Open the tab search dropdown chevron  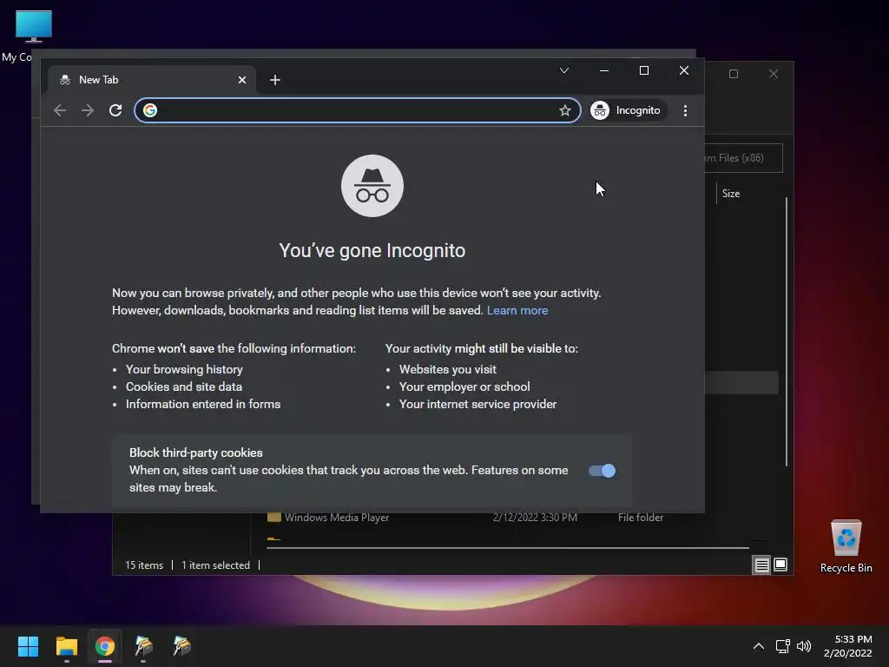564,70
